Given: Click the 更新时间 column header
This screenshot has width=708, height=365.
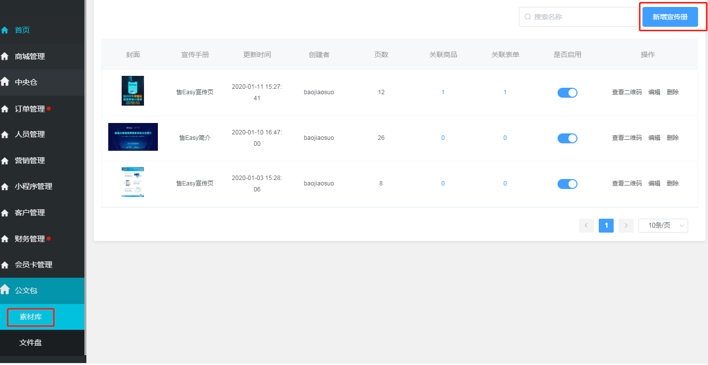Looking at the screenshot, I should [x=257, y=55].
